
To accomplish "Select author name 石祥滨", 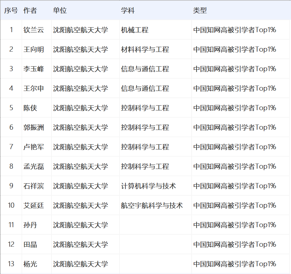I will (34, 186).
